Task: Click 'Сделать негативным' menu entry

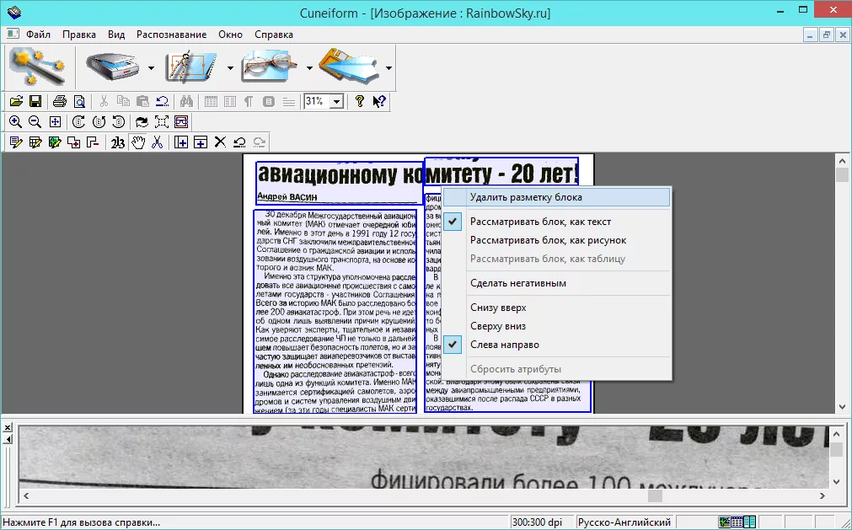Action: click(517, 283)
